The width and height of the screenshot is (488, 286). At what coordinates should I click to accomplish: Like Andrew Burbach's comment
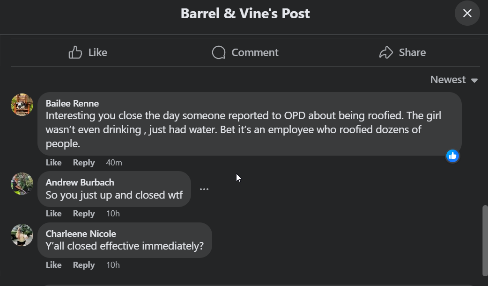[x=53, y=214]
